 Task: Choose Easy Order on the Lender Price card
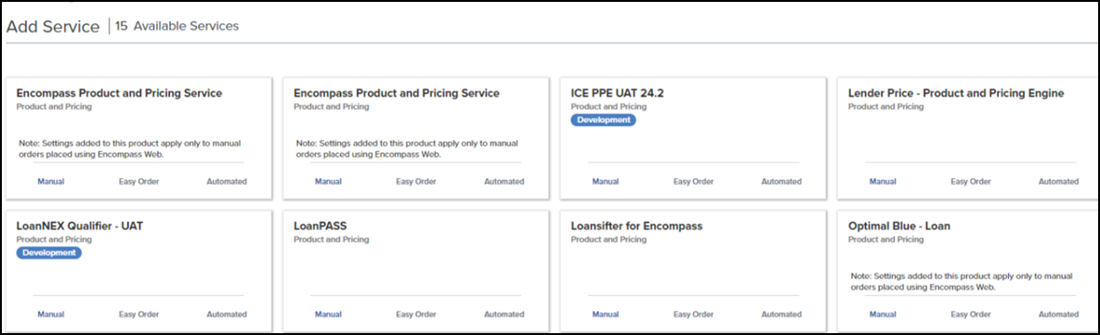click(x=971, y=182)
